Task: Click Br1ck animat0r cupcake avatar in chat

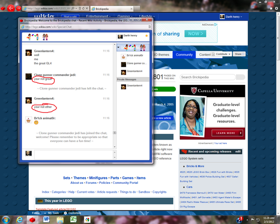Action: coord(28,120)
